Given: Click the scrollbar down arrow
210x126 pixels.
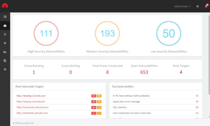Looking at the screenshot, I should pos(209,117).
